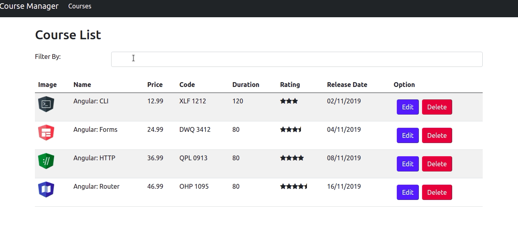Edit the Angular: Forms course
This screenshot has height=228, width=518.
(408, 135)
